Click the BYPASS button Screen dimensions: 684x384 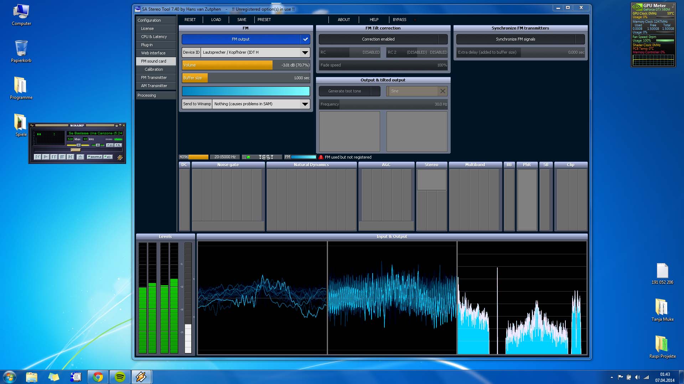coord(399,20)
